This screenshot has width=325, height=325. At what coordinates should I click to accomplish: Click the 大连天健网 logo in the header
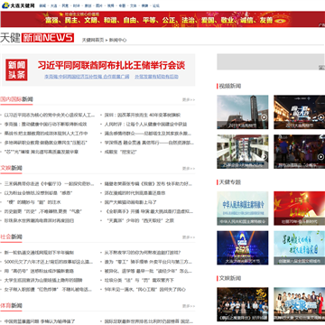click(x=18, y=5)
